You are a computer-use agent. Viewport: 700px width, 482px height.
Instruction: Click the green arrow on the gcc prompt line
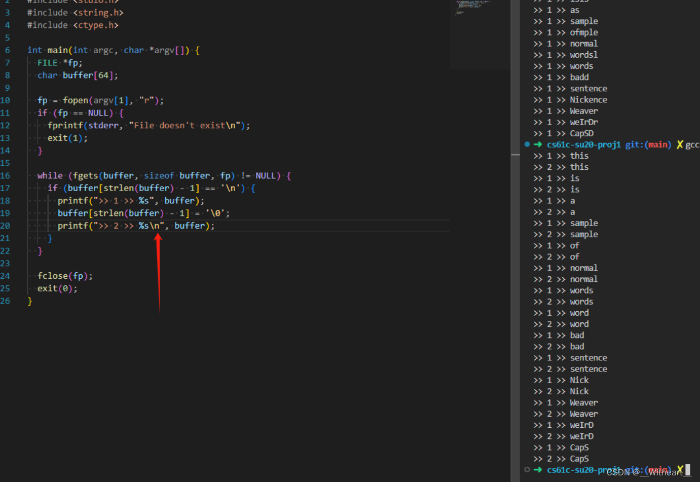[538, 144]
